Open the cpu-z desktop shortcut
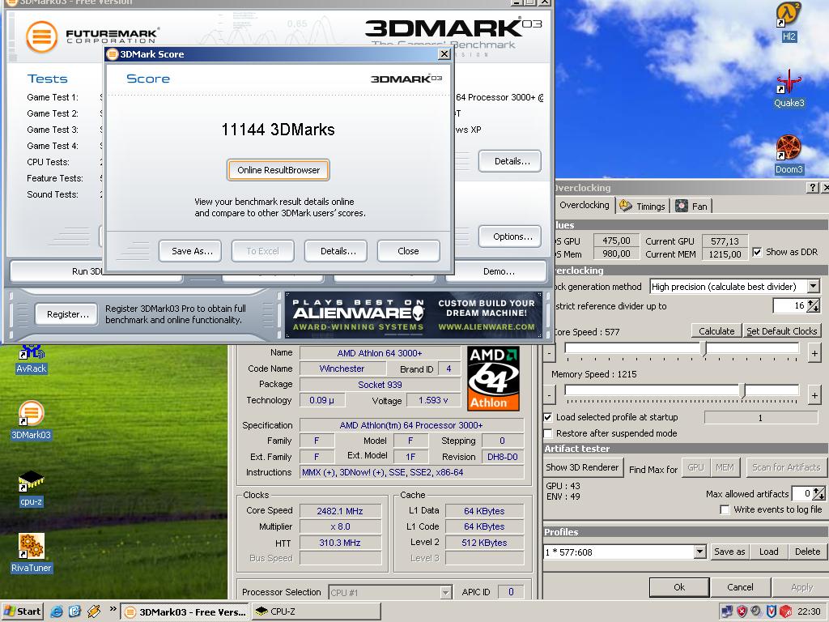The height and width of the screenshot is (622, 829). tap(32, 488)
